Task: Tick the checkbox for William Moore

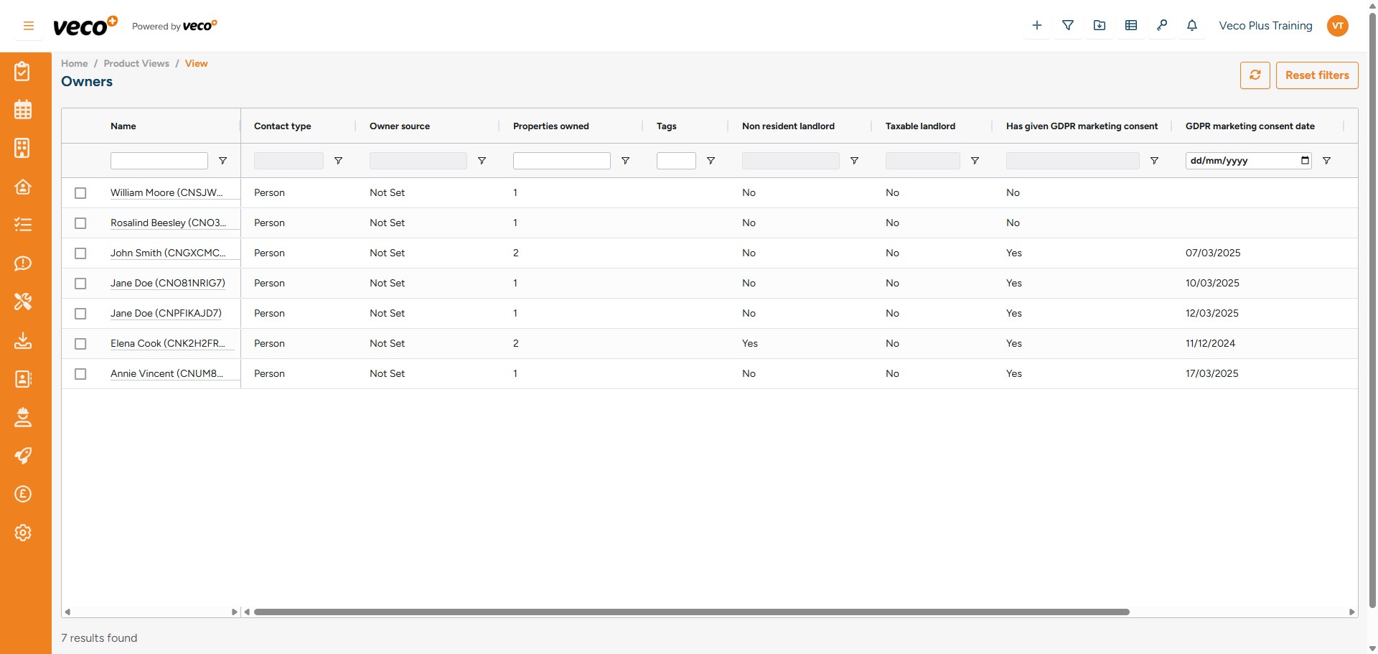Action: tap(80, 193)
